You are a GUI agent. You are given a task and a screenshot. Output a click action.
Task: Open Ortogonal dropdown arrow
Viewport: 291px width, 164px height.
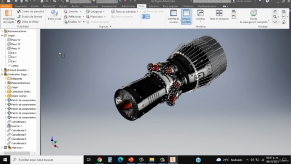click(104, 11)
